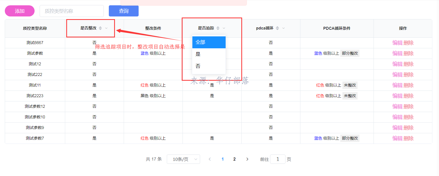Click 编辑 for row 测试参数9
439x176 pixels.
[x=397, y=128]
